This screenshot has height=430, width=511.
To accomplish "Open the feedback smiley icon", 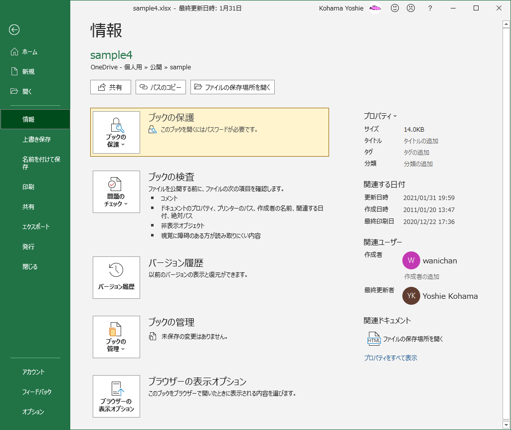I will coord(394,8).
